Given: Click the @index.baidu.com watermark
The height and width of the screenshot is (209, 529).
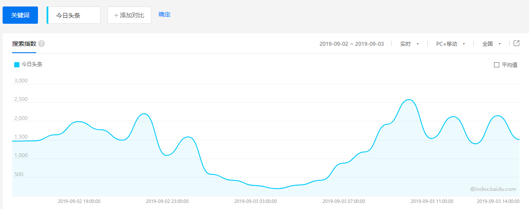Looking at the screenshot, I should 493,189.
